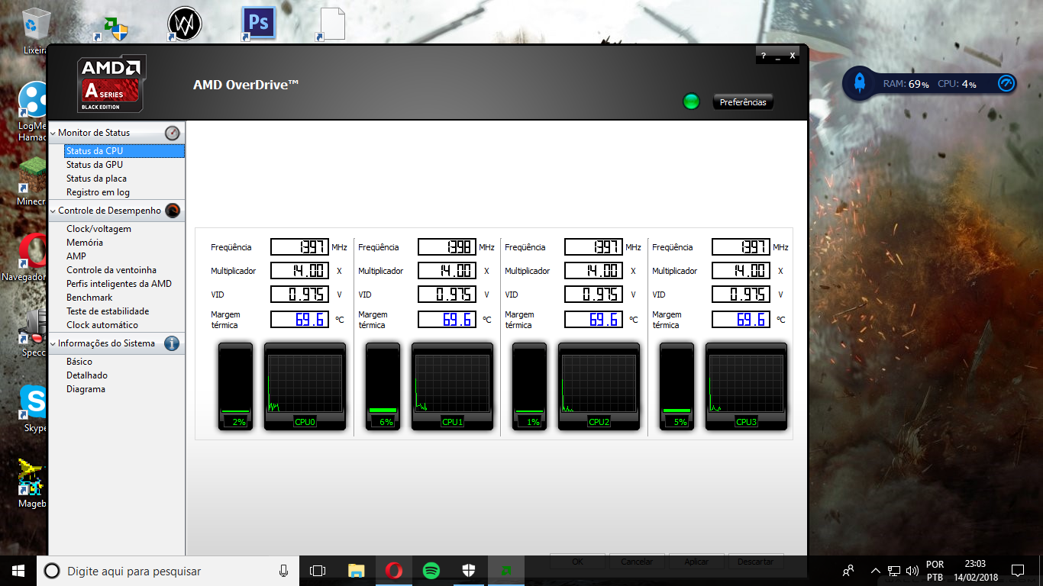Open Spotify from the taskbar
This screenshot has height=586, width=1043.
(x=431, y=571)
